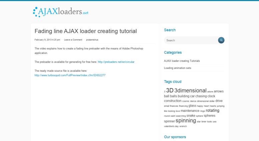Image resolution: width=259 pixels, height=141 pixels.
Task: Click the 'tools' tag
Action: point(209,122)
